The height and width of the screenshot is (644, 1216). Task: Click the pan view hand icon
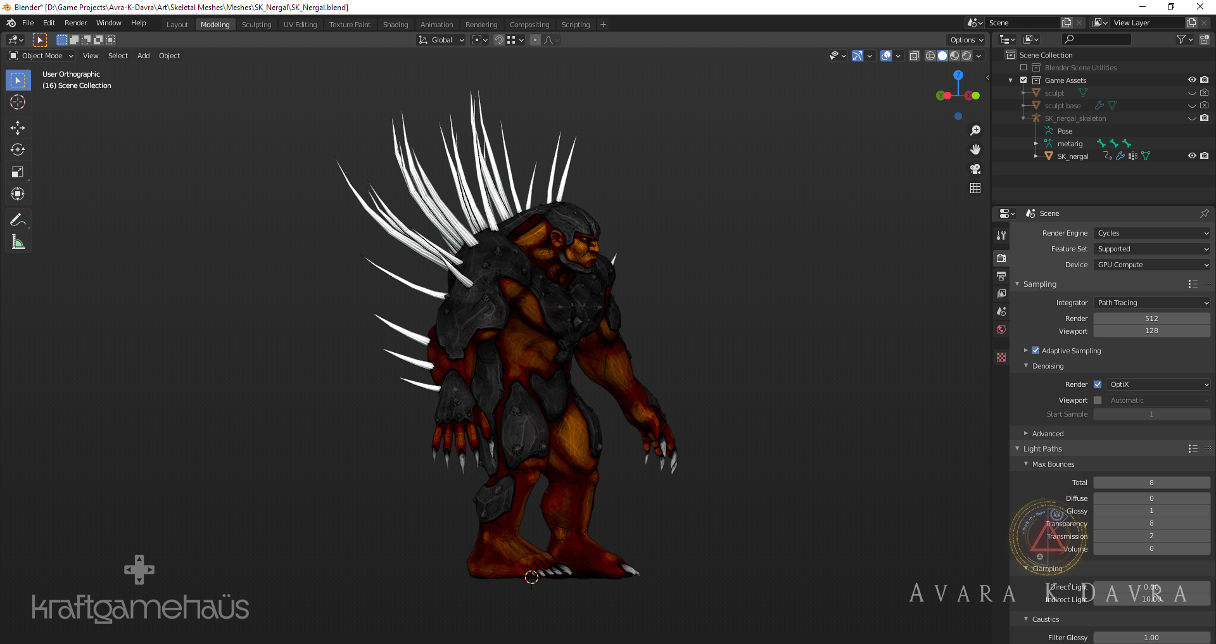tap(975, 149)
